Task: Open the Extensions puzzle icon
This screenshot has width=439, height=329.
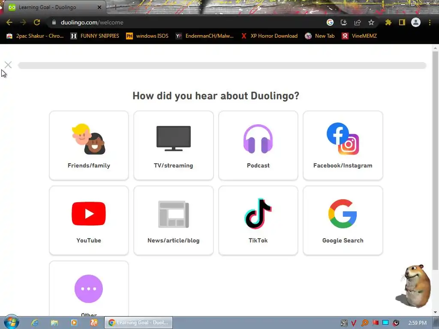Action: (x=388, y=22)
